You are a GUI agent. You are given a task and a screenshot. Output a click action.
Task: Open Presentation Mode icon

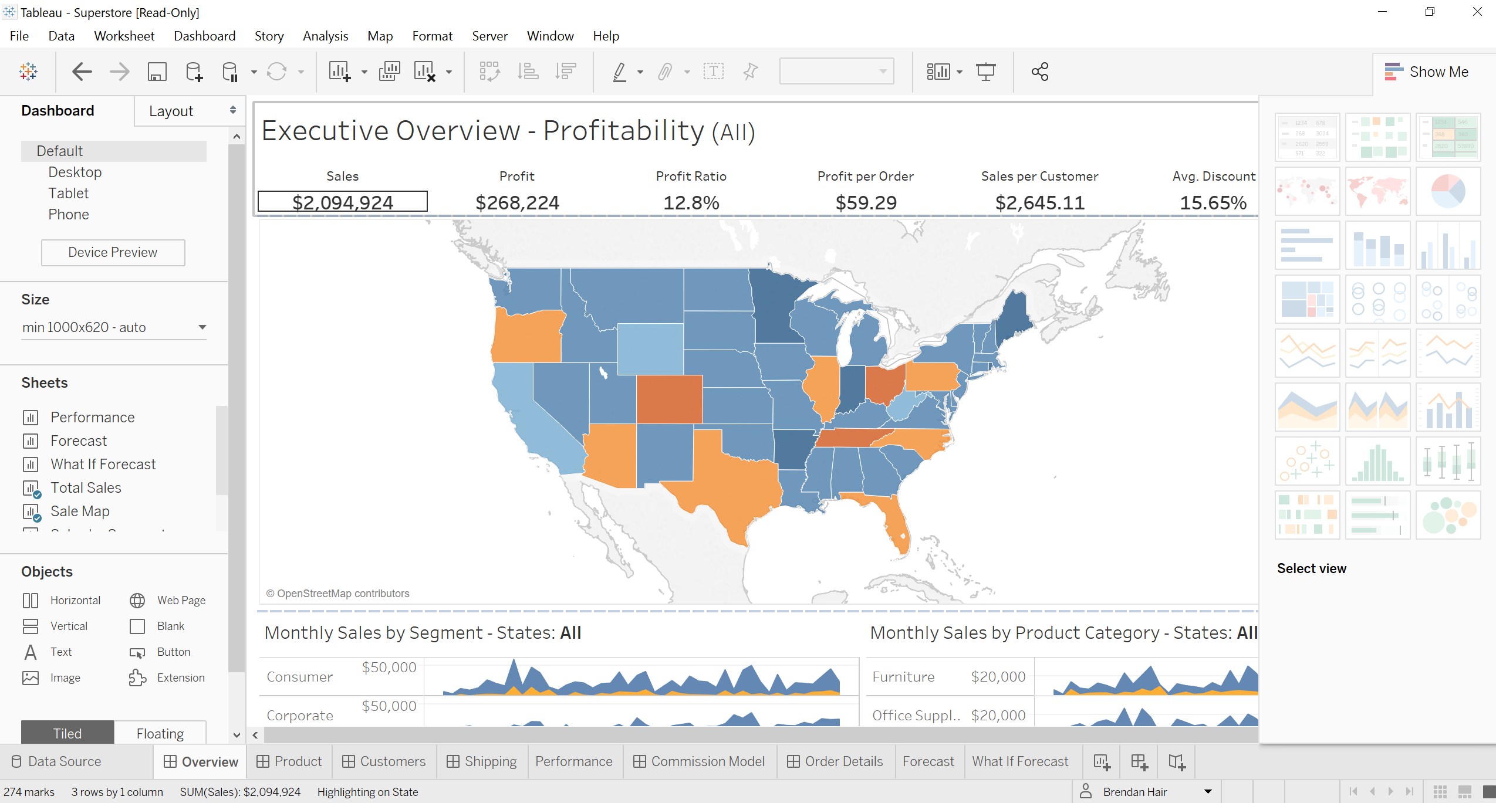[x=985, y=72]
